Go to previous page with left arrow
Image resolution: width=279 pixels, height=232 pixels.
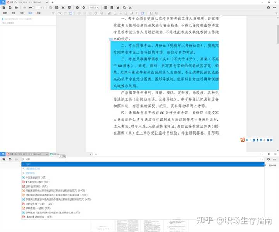24,7
